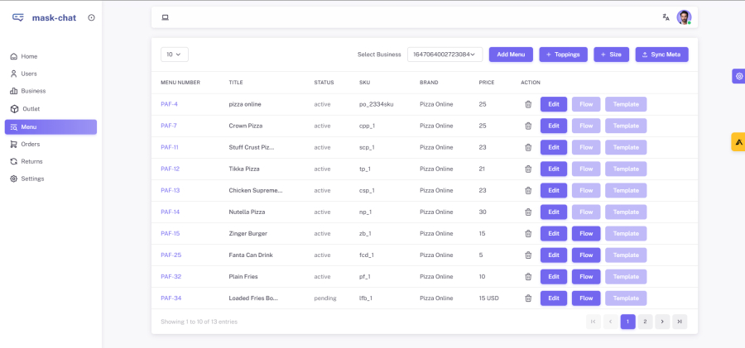
Task: Jump to last page of pagination
Action: (x=680, y=322)
